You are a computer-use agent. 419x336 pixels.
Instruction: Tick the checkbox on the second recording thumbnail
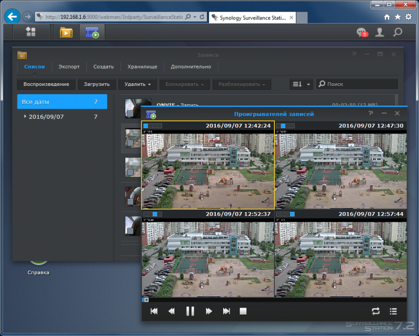(130, 143)
